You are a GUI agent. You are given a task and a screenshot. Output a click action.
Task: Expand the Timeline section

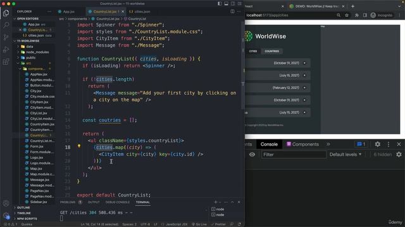pyautogui.click(x=24, y=213)
